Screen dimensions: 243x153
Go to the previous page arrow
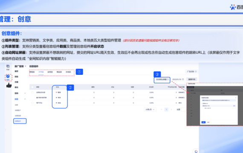click(162, 109)
